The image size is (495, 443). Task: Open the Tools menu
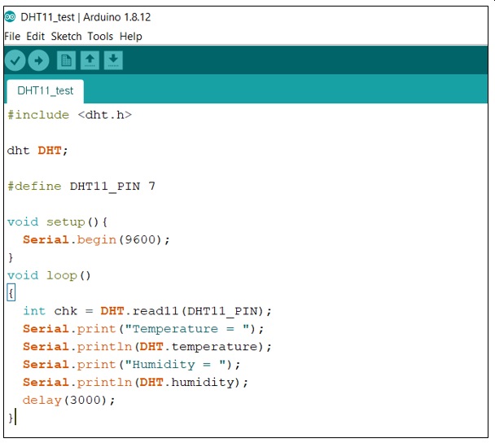(100, 37)
